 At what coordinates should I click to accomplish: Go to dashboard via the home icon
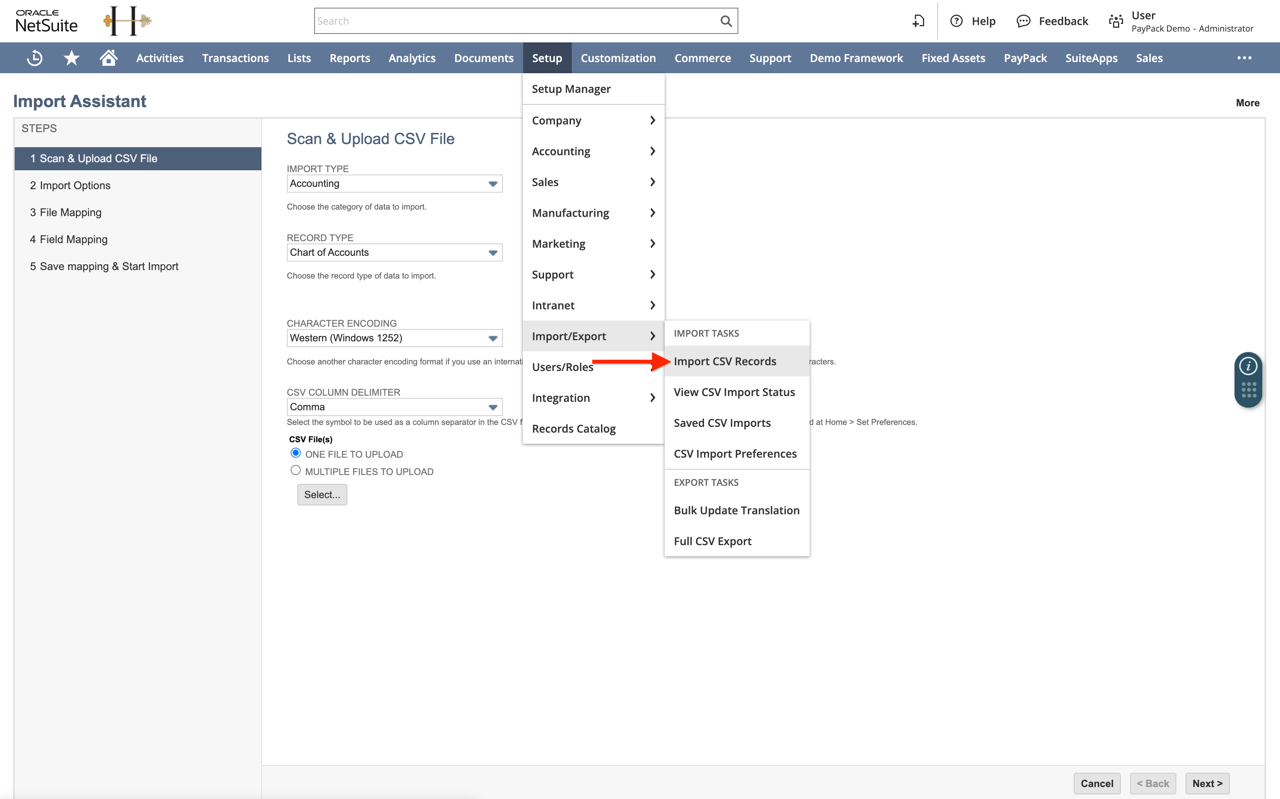tap(108, 58)
